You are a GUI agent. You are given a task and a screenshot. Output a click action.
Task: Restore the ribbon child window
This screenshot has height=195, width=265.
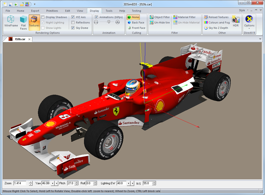[256, 10]
